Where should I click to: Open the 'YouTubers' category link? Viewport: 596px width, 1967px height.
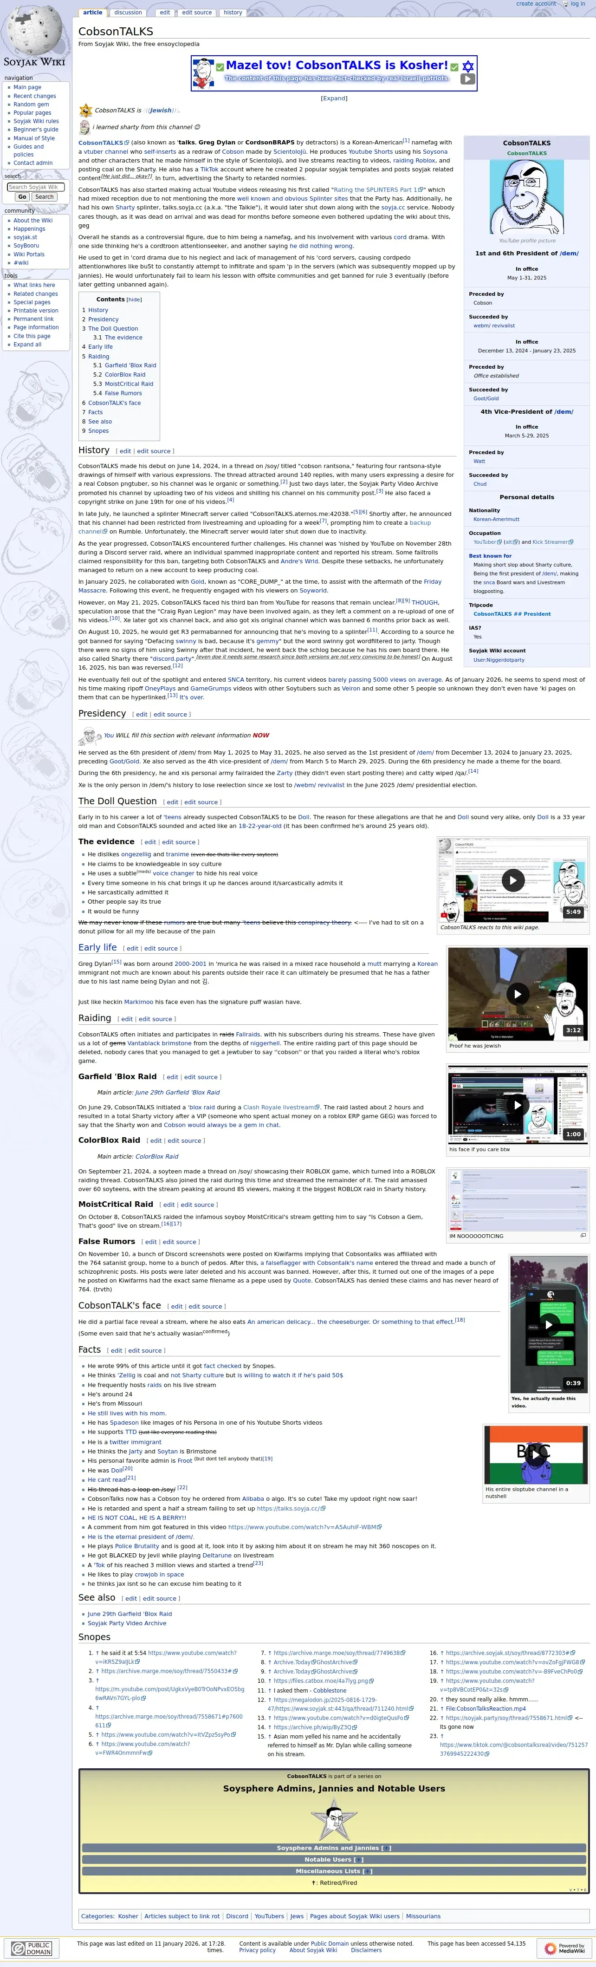click(269, 1916)
